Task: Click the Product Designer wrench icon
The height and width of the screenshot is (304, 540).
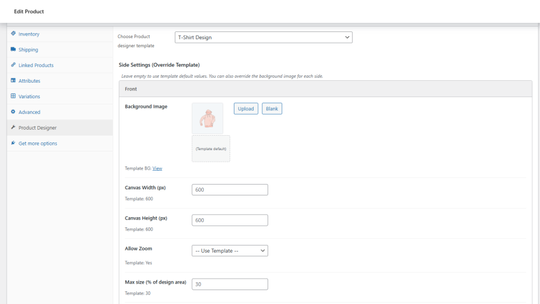Action: click(x=13, y=128)
